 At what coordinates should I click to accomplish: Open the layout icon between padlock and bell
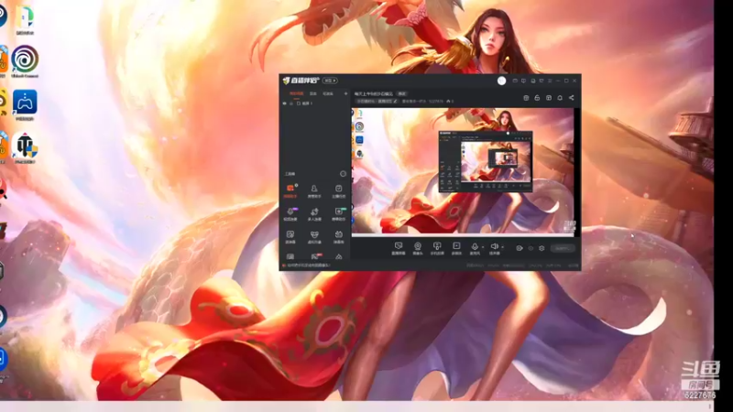click(x=548, y=98)
